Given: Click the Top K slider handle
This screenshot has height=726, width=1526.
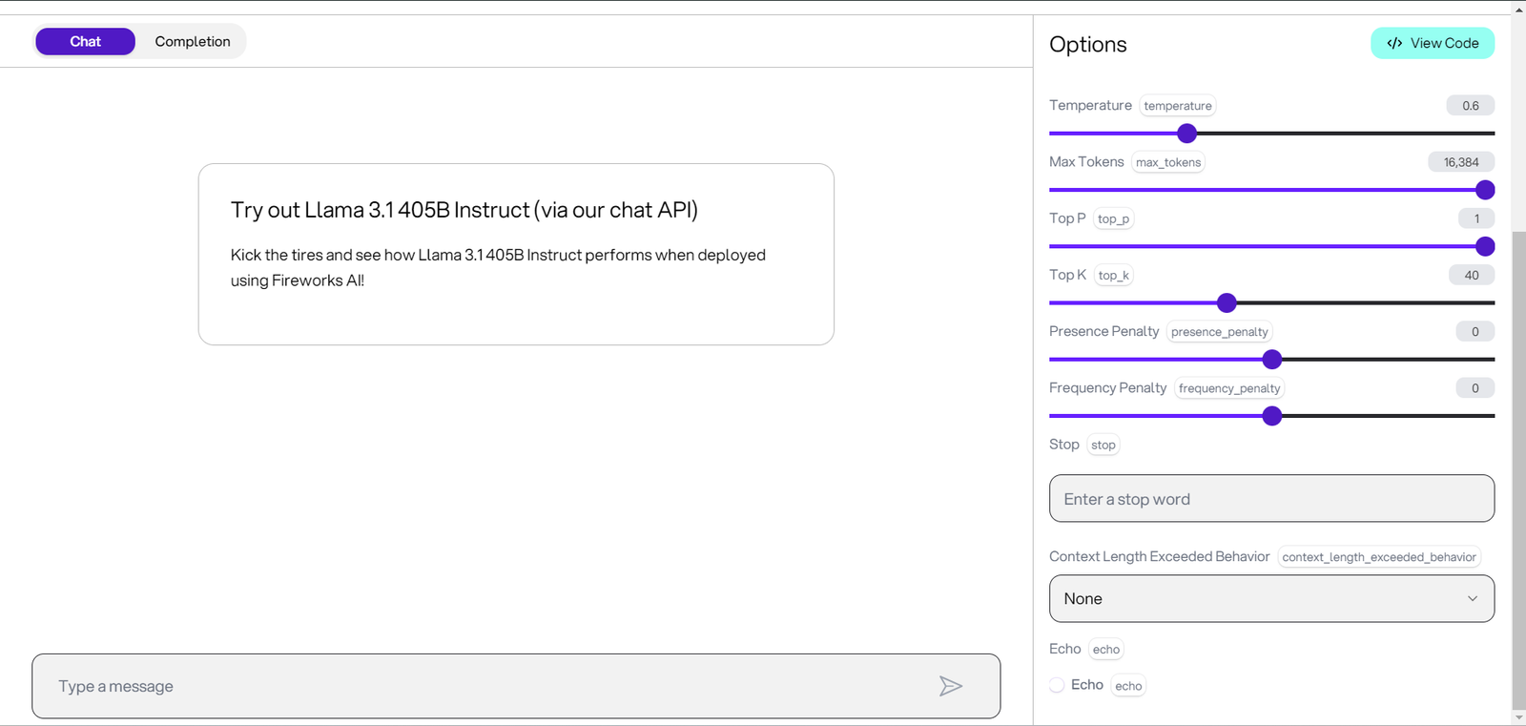Looking at the screenshot, I should coord(1227,302).
